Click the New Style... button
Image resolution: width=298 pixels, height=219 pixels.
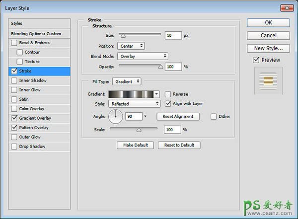(x=268, y=48)
